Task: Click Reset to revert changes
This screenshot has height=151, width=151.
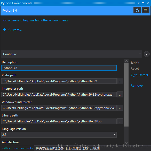Action: 135,69
